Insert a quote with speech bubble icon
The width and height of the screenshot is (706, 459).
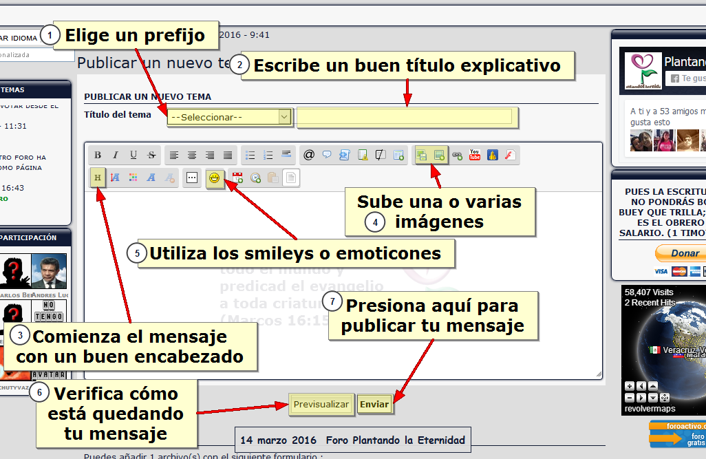(x=327, y=156)
